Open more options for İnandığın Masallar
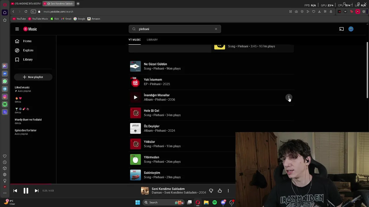The width and height of the screenshot is (369, 207). click(x=289, y=97)
